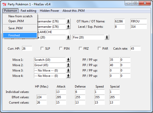Image resolution: width=153 pixels, height=113 pixels.
Task: Expand the Move 4 dropdown arrow
Action: pos(68,76)
